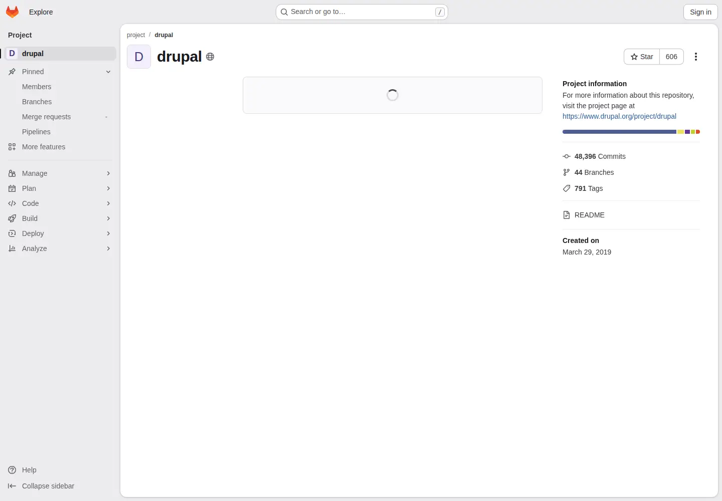Click the More features grid icon

pos(12,147)
